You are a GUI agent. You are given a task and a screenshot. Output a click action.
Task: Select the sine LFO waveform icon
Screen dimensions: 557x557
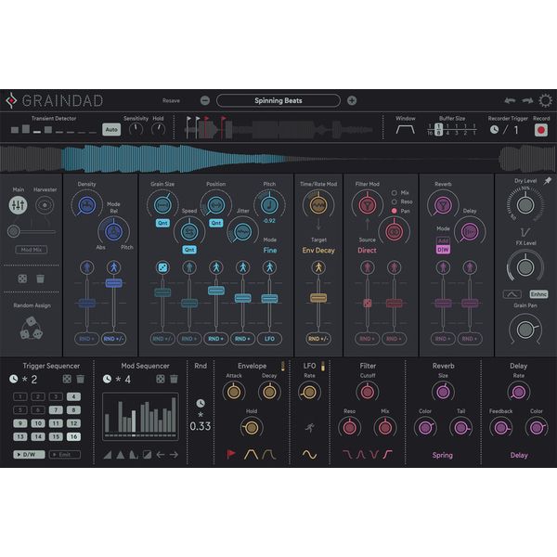[308, 455]
